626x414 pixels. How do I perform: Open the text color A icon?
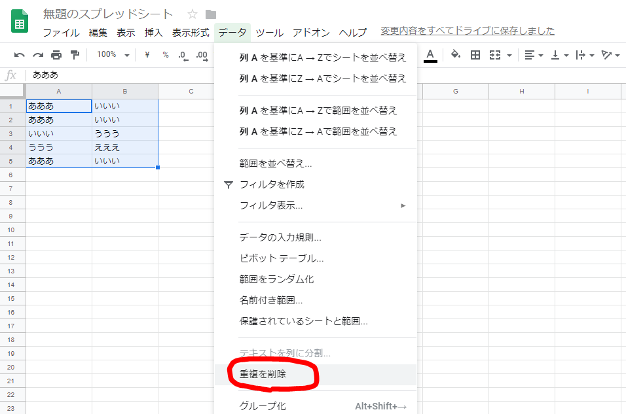[x=430, y=55]
